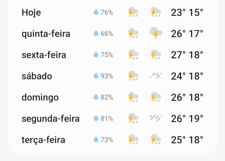Open the quinta-feira forecast row
Screen dimensions: 225x161
(112, 33)
